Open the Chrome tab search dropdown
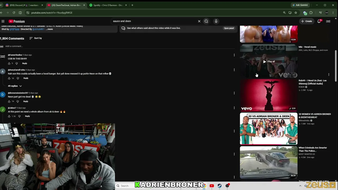Viewport: 338px width, 190px height. tap(1, 5)
